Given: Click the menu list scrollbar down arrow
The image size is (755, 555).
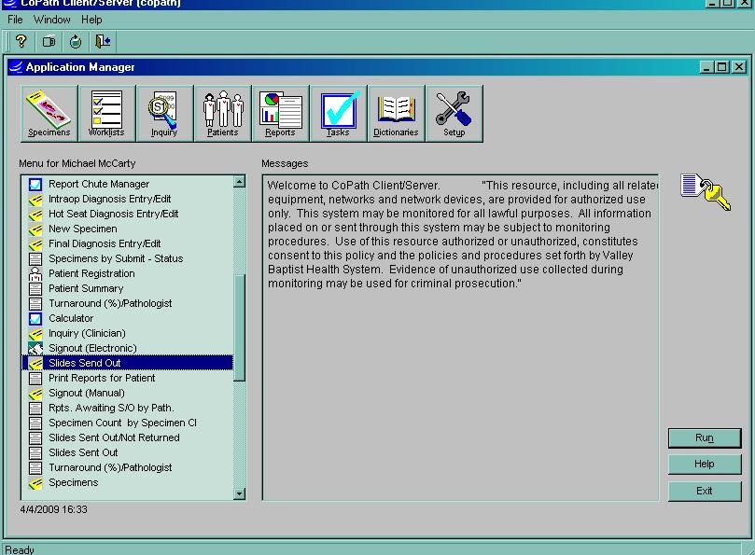Looking at the screenshot, I should [237, 493].
